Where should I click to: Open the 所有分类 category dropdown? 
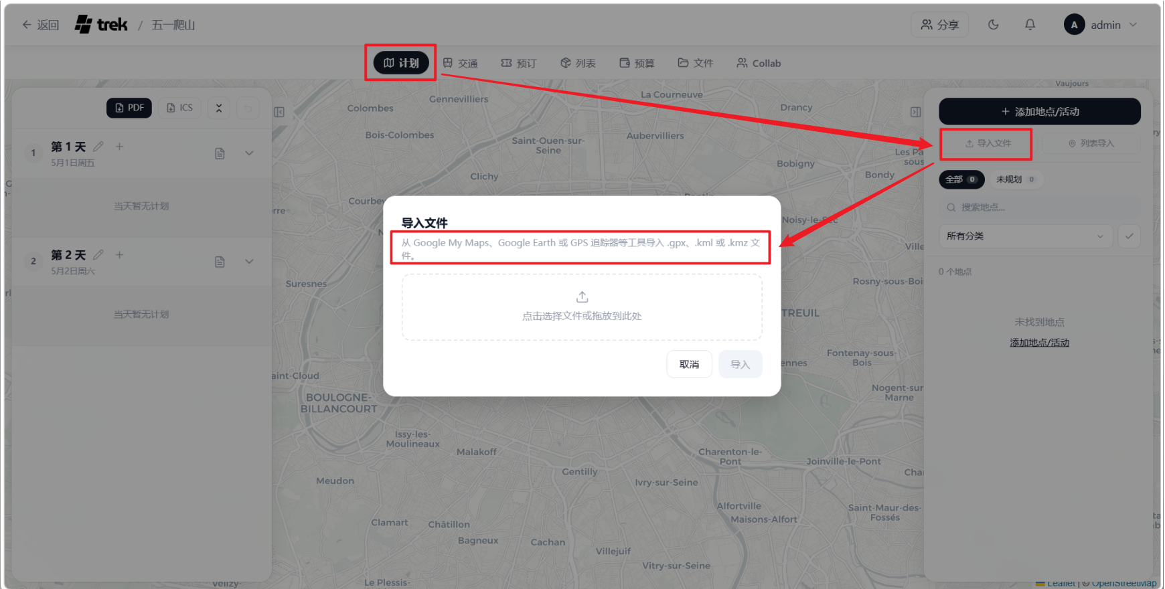[x=1026, y=236]
